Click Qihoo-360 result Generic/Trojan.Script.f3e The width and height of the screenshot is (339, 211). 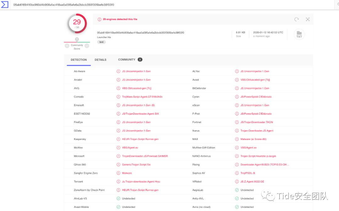136,165
